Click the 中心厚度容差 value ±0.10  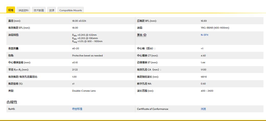coord(75,63)
